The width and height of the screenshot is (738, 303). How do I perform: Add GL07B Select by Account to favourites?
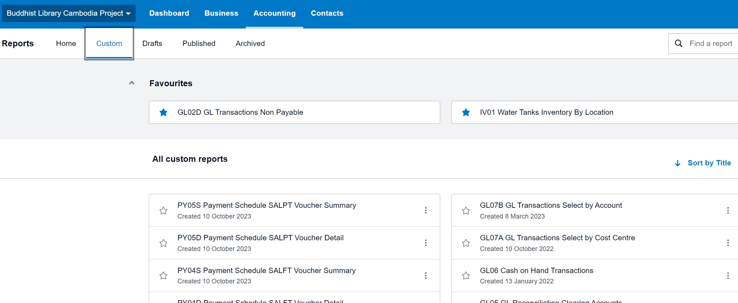(x=466, y=211)
